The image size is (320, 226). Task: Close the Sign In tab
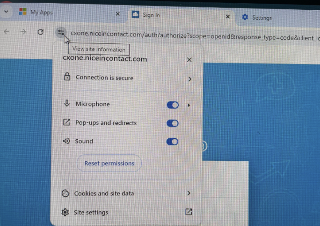[228, 16]
